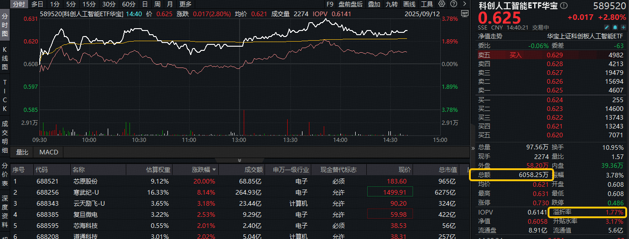Image resolution: width=629 pixels, height=239 pixels.
Task: Toggle the 叠加 overlay option
Action: pos(374,4)
